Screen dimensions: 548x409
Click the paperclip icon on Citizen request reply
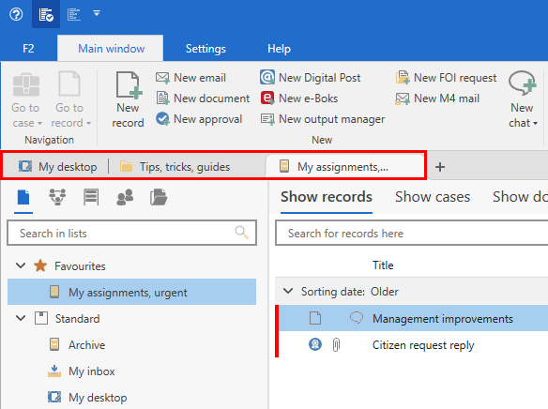pyautogui.click(x=336, y=344)
